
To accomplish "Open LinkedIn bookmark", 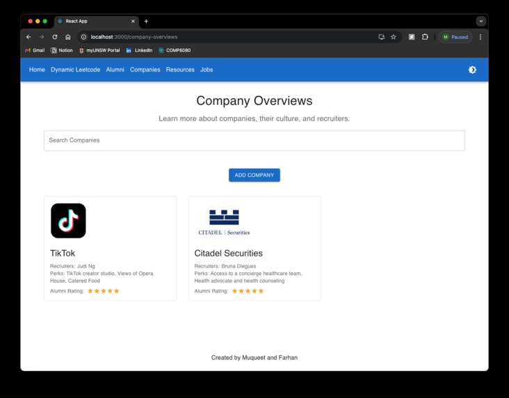I will coord(139,50).
